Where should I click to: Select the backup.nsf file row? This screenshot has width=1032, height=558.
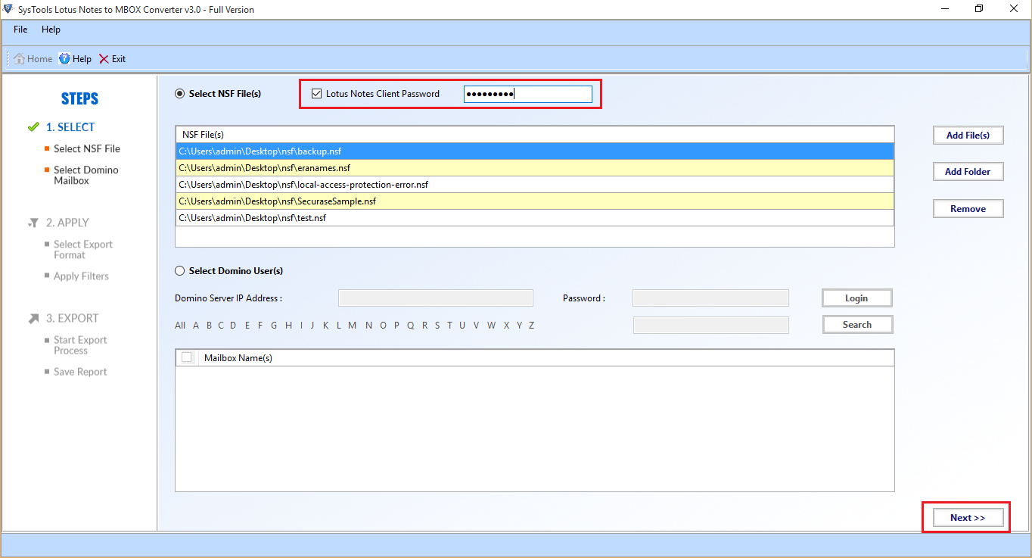click(x=535, y=151)
